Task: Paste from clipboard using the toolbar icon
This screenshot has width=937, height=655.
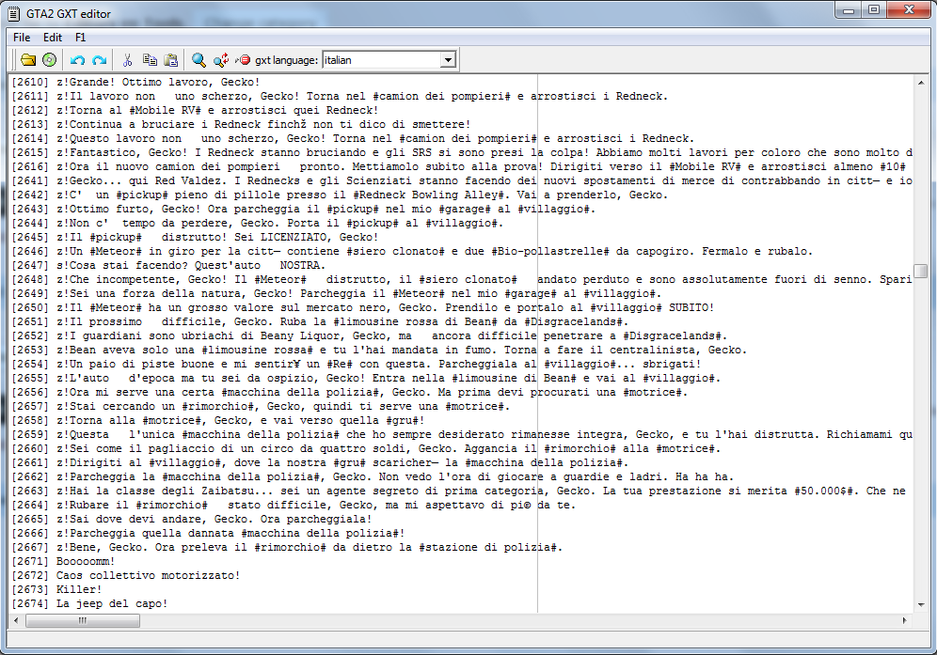Action: click(x=171, y=60)
